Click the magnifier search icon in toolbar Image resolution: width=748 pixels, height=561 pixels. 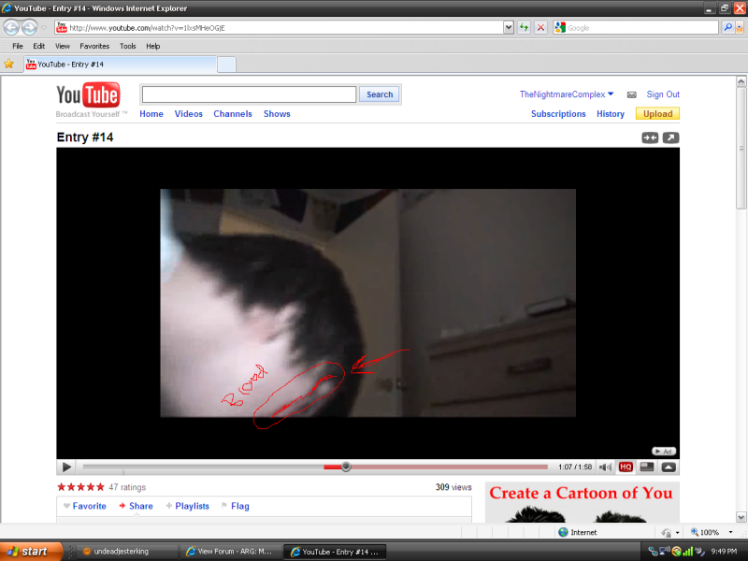pyautogui.click(x=727, y=28)
